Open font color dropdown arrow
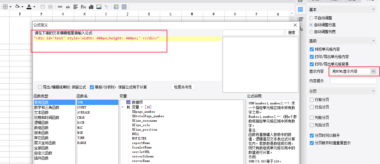The width and height of the screenshot is (380, 164). point(34,7)
